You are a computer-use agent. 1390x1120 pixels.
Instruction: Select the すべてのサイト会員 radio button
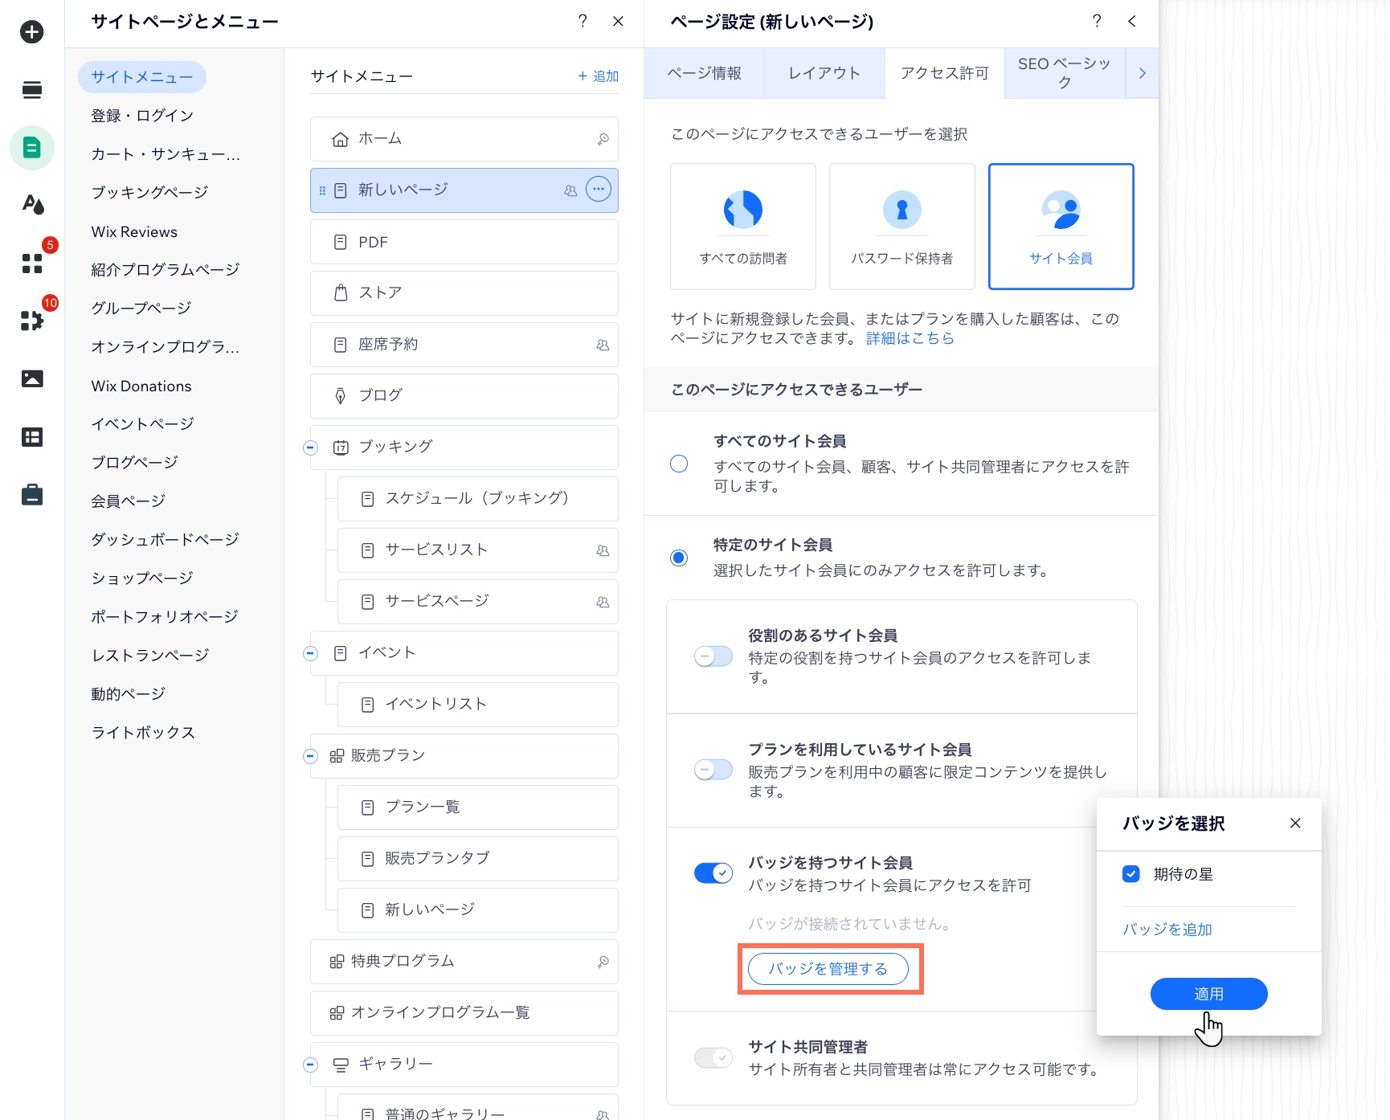click(678, 464)
